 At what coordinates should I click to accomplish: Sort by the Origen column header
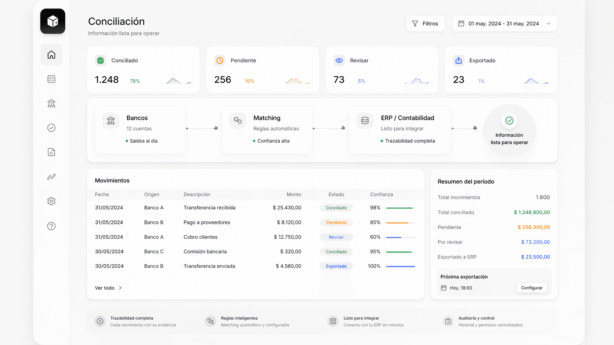(152, 194)
